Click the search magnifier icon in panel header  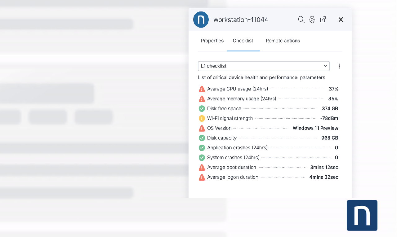tap(301, 20)
